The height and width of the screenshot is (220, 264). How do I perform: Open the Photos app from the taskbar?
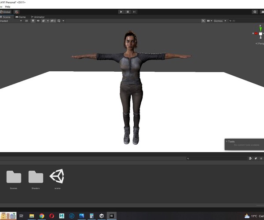tap(82, 216)
